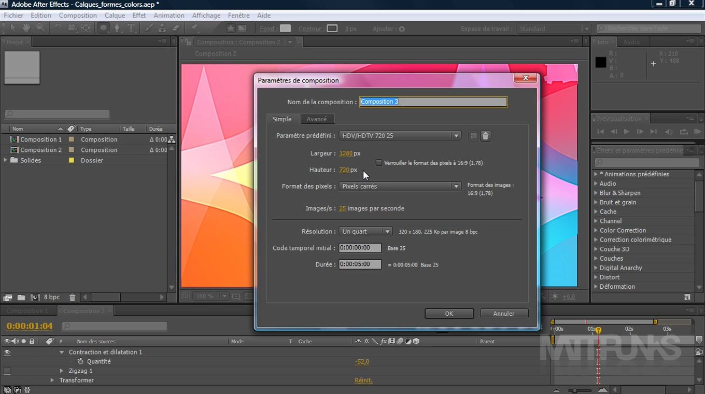Click the Zoom magnifier tool
705x394 pixels.
pos(40,28)
